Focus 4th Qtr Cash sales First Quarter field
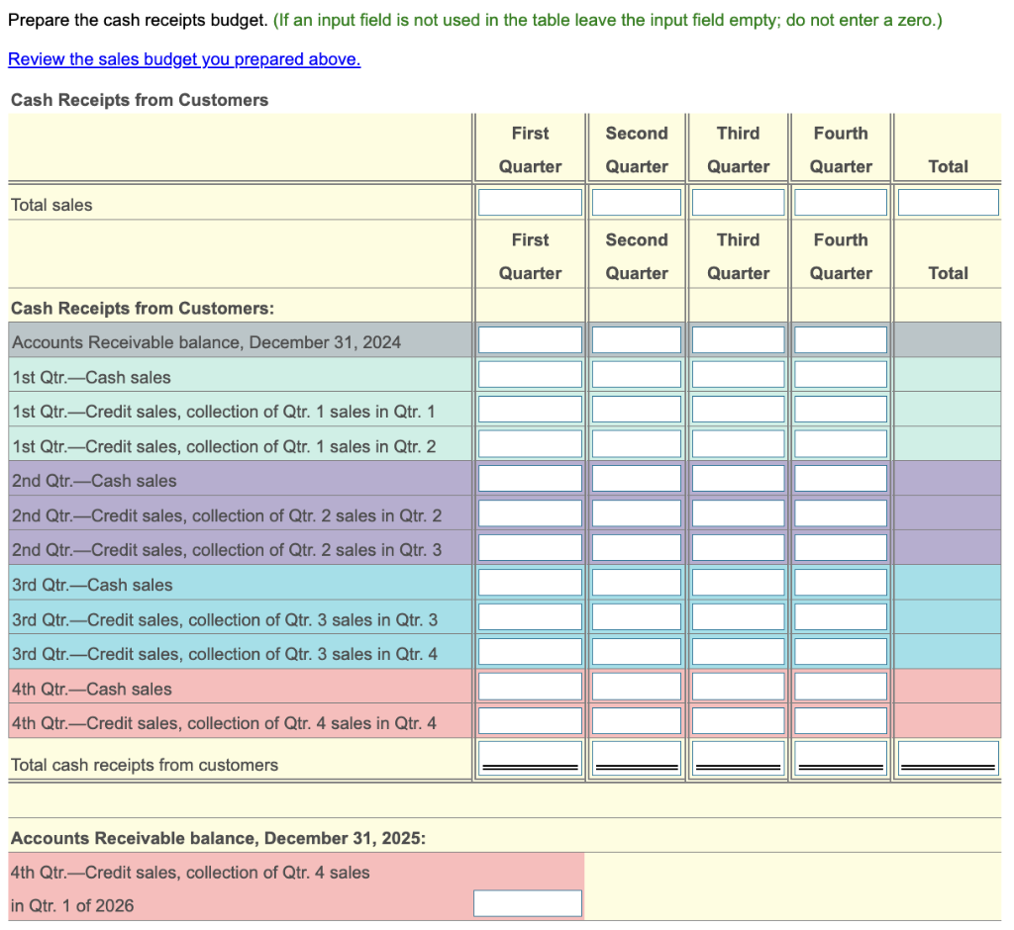Viewport: 1014px width, 930px height. [530, 687]
